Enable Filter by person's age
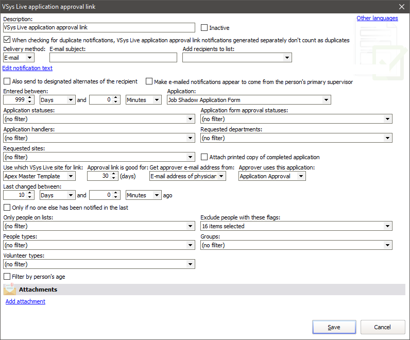This screenshot has width=410, height=340. (7, 277)
